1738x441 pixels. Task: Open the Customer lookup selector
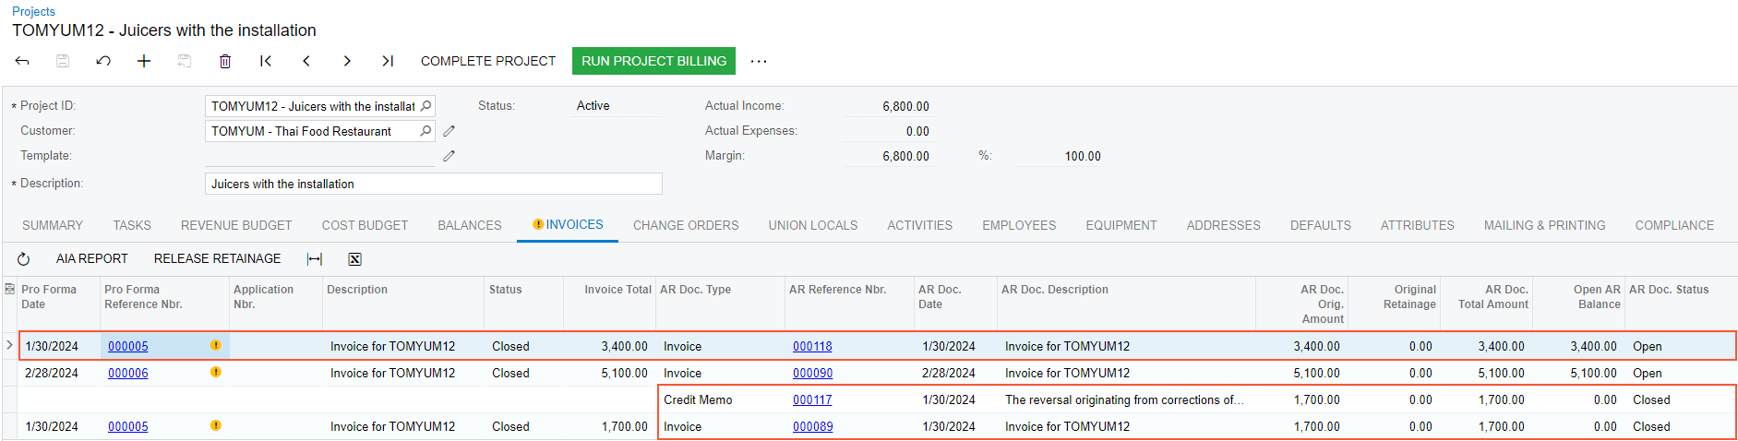point(426,131)
